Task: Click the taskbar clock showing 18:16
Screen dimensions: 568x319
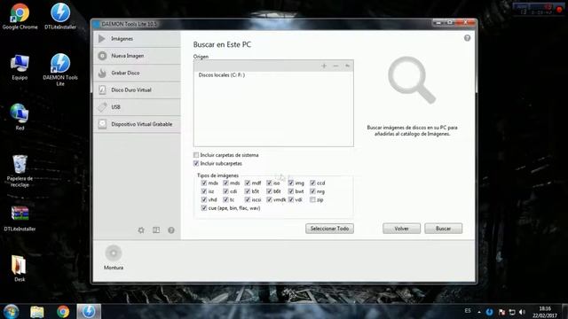Action: 545,312
